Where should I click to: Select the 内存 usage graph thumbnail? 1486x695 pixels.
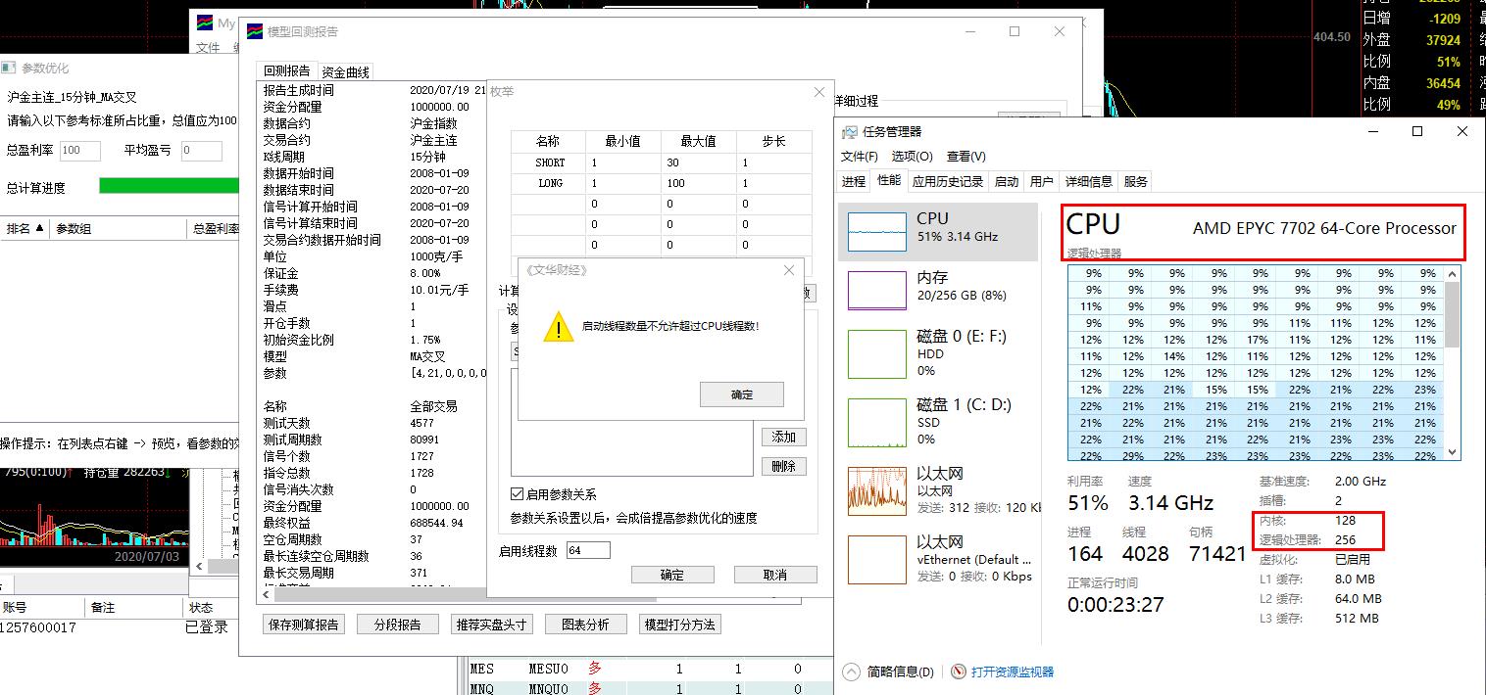tap(876, 291)
